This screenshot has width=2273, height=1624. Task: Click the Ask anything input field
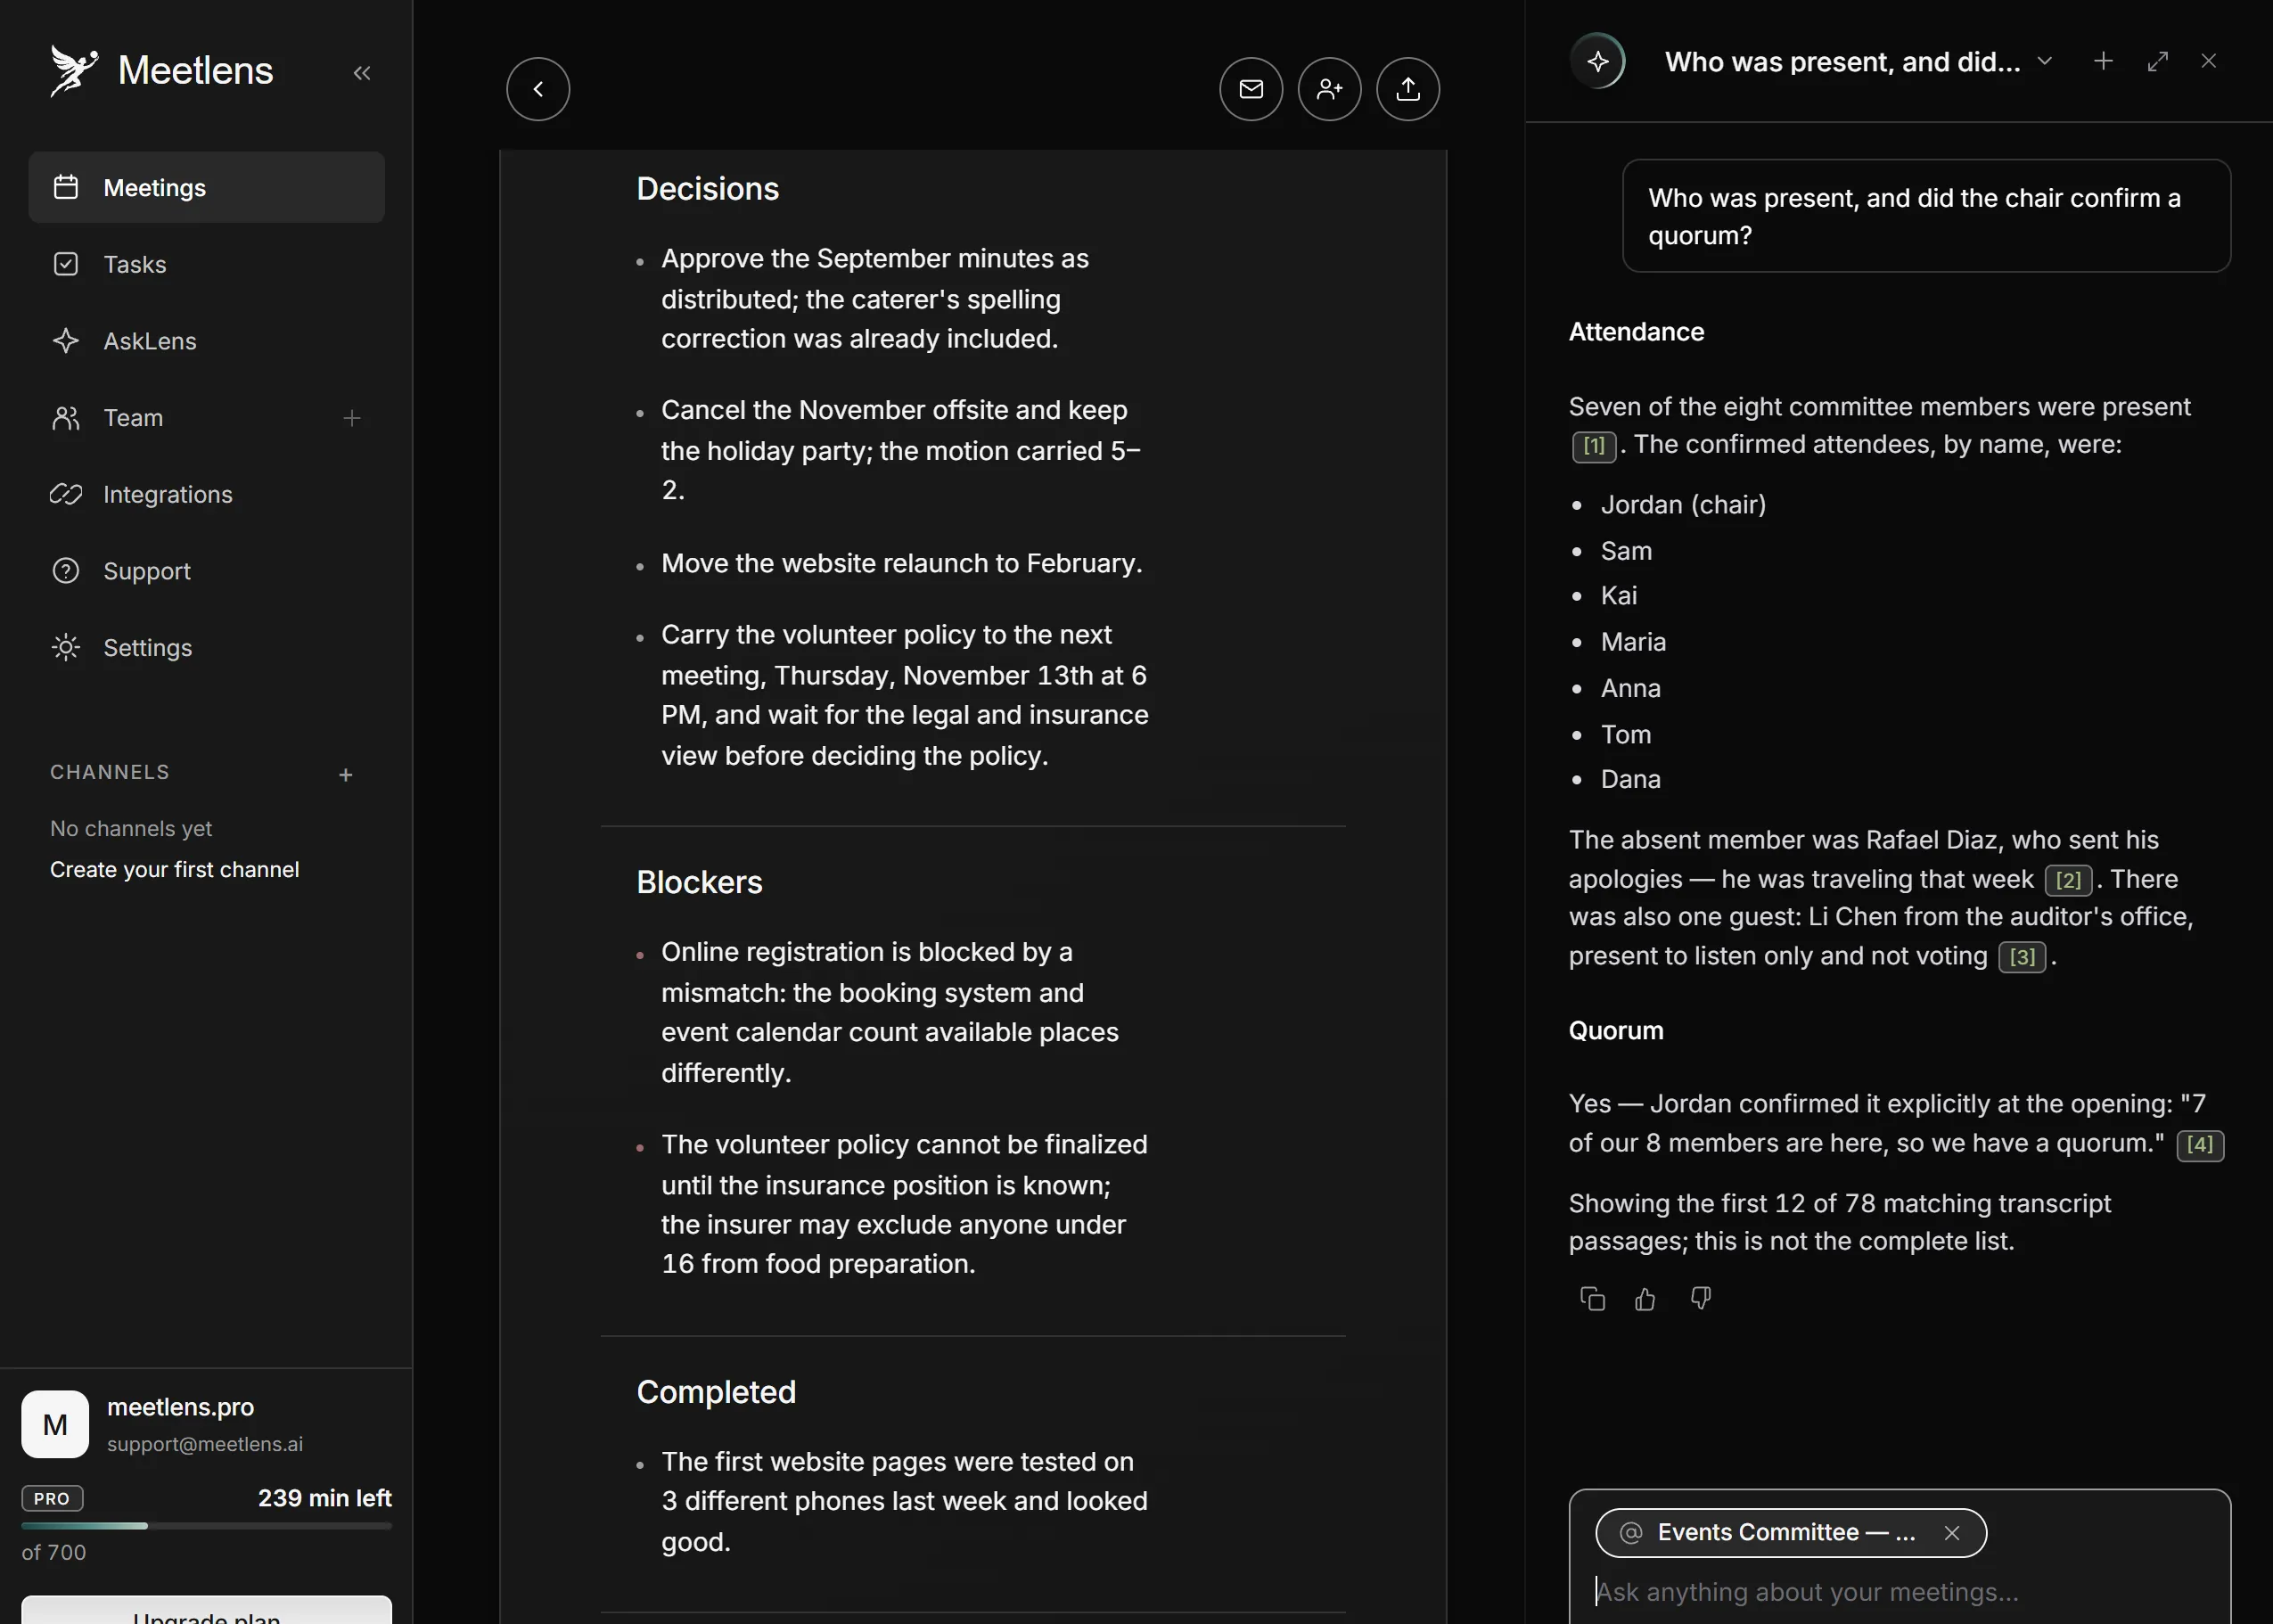pos(1900,1591)
